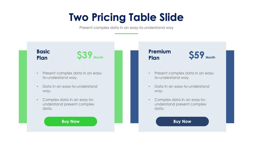Viewport: 253px width, 142px height.
Task: Select the $59 price text
Action: [x=196, y=55]
